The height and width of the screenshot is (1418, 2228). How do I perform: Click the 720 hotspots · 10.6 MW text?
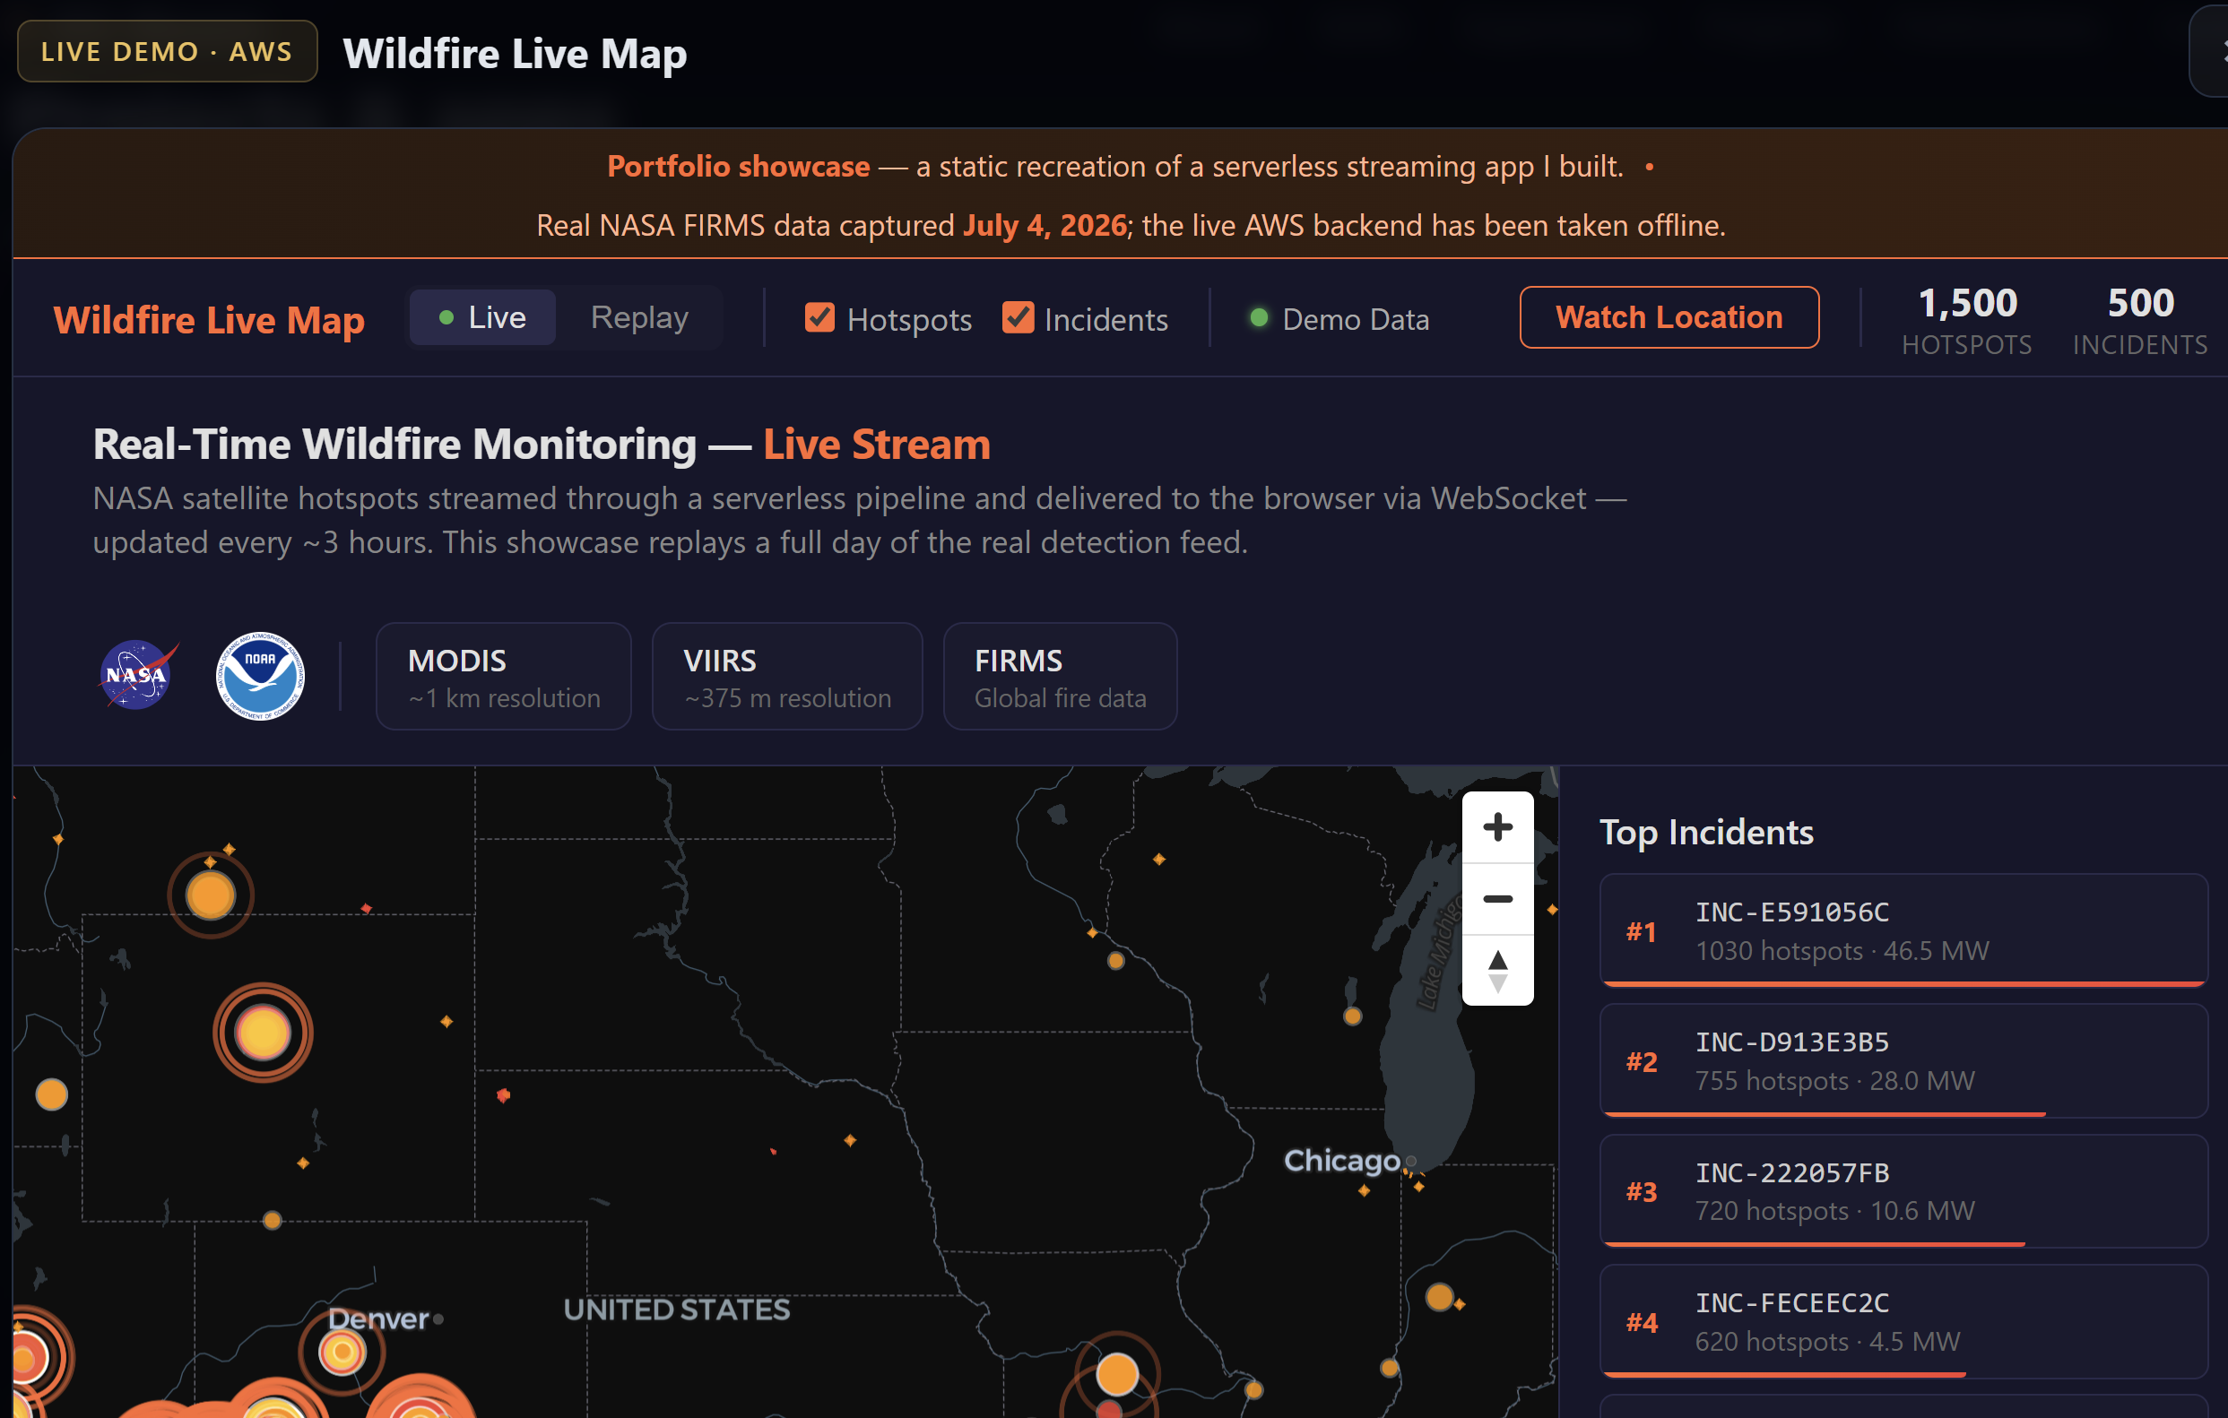coord(1834,1211)
